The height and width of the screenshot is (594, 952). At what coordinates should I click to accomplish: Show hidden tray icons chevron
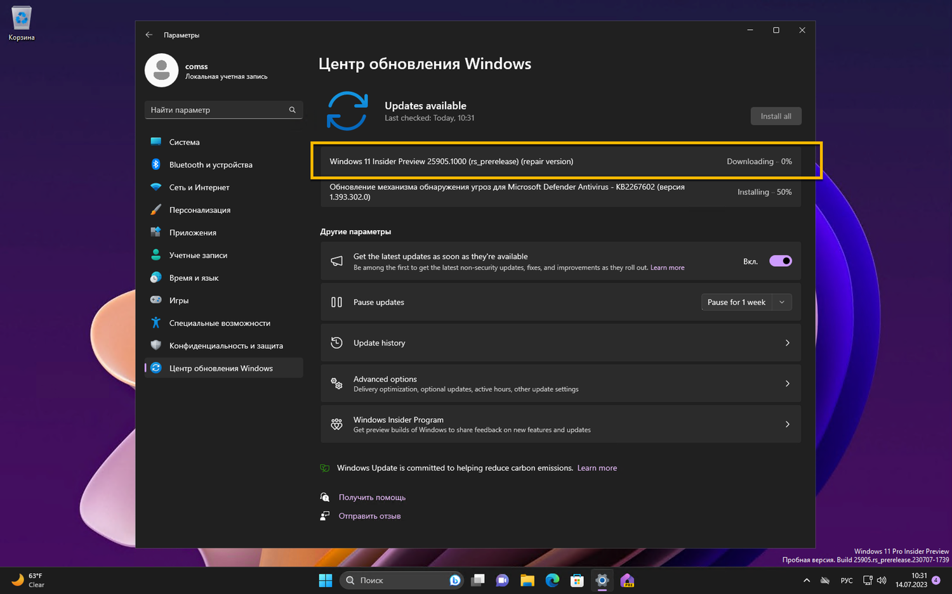(806, 580)
